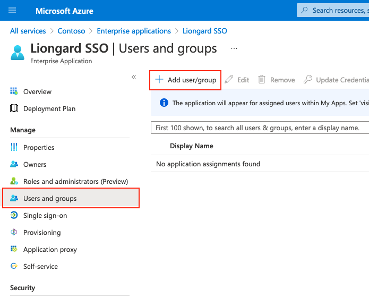Viewport: 369px width, 296px height.
Task: Open Overview in the sidebar
Action: tap(37, 91)
